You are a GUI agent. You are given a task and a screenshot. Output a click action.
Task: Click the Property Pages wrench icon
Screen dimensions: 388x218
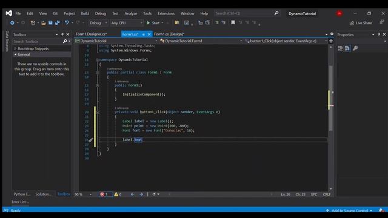click(355, 48)
